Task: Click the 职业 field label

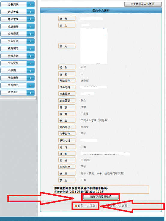Action: [67, 180]
